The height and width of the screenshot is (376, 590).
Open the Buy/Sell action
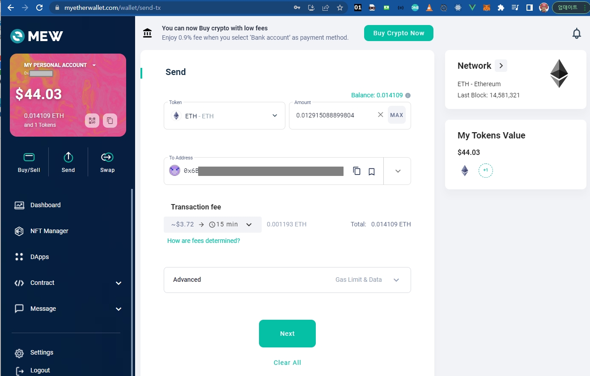point(29,163)
